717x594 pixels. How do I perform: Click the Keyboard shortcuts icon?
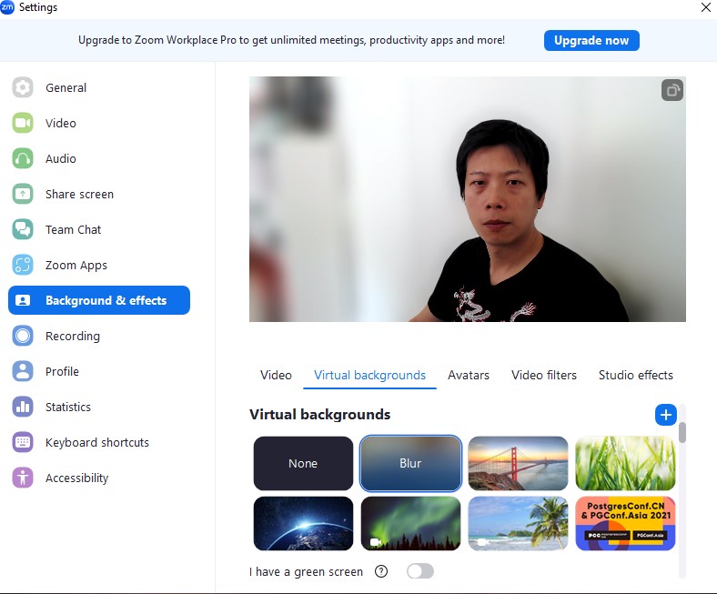(x=23, y=443)
